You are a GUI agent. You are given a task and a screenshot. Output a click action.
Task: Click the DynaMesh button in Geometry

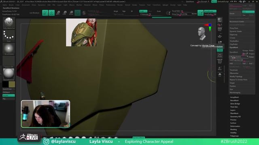[x=236, y=52]
